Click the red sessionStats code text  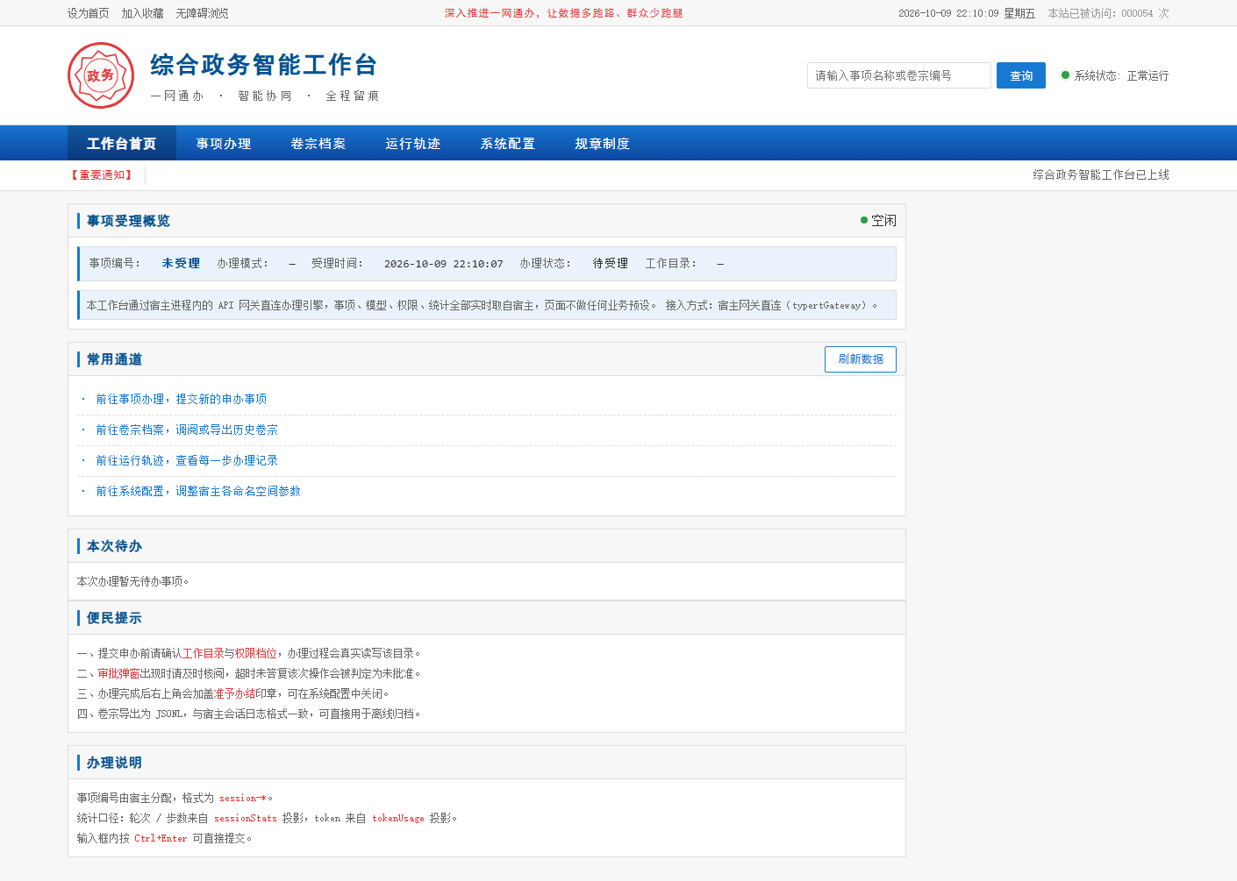click(246, 818)
